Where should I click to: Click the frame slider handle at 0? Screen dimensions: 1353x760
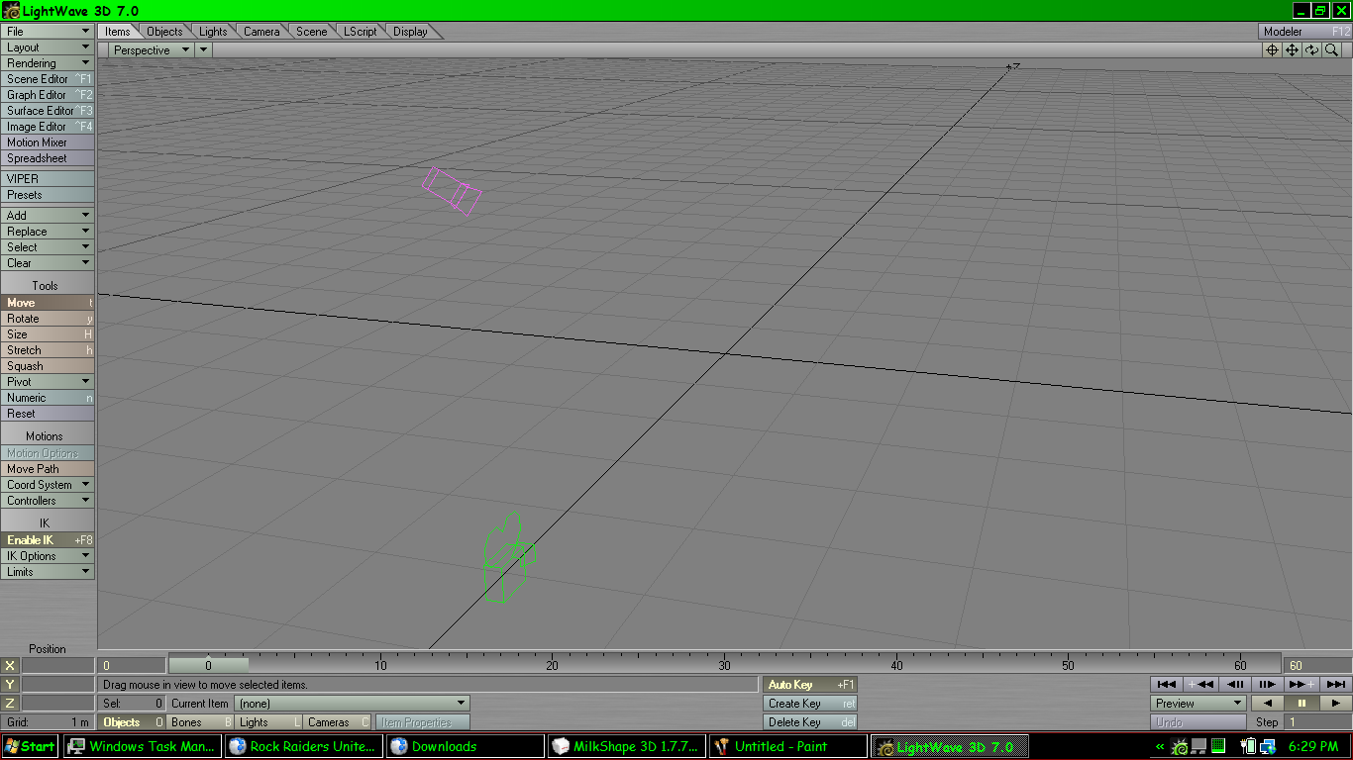click(x=208, y=665)
